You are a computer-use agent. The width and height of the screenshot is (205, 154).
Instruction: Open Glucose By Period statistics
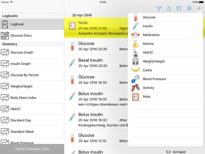pyautogui.click(x=32, y=75)
